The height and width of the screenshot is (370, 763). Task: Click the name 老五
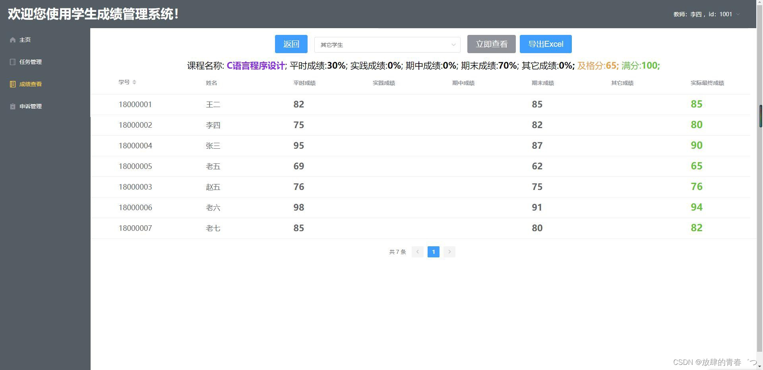point(213,166)
